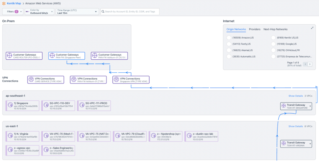
Task: Switch to the Next-Hop Networks tab
Action: tap(276, 29)
